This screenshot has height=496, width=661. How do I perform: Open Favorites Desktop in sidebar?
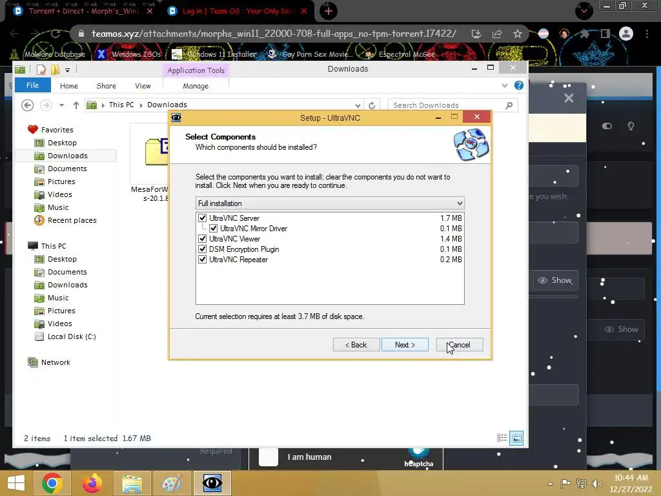tap(62, 143)
